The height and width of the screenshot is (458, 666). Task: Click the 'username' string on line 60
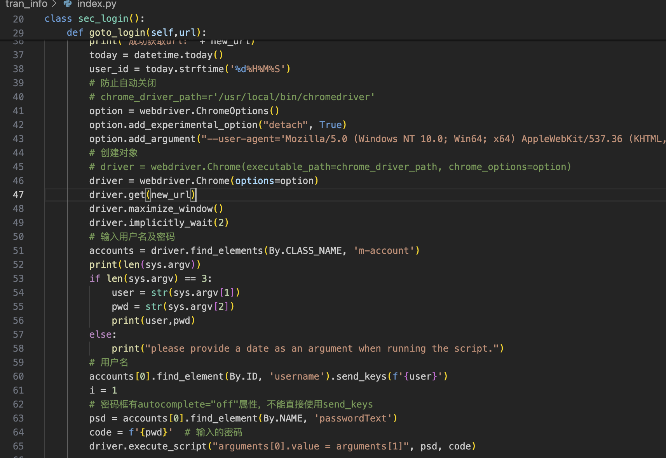[297, 376]
